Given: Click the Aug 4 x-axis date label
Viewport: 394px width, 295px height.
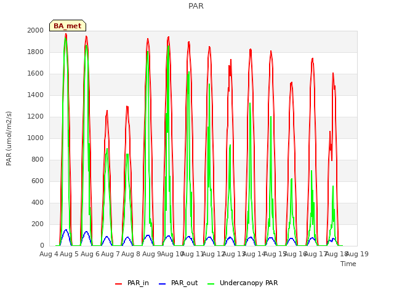Looking at the screenshot, I should click(x=49, y=254).
